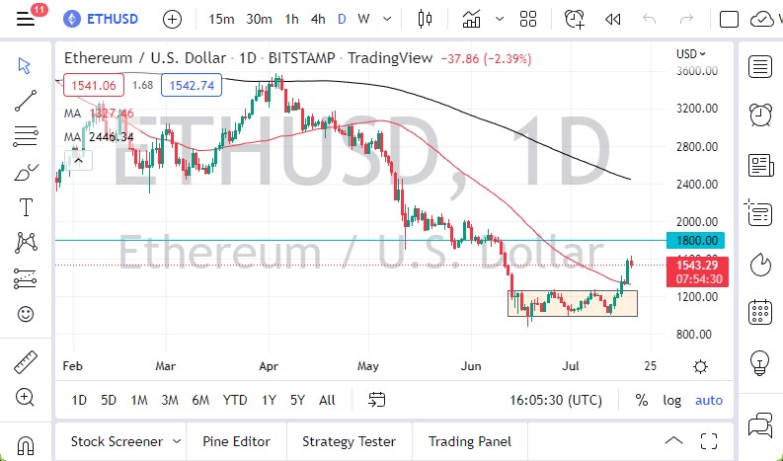
Task: Expand the bottom panel chevron
Action: (x=673, y=441)
